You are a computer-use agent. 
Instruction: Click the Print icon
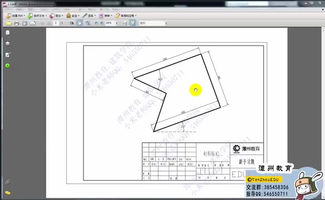pos(17,23)
